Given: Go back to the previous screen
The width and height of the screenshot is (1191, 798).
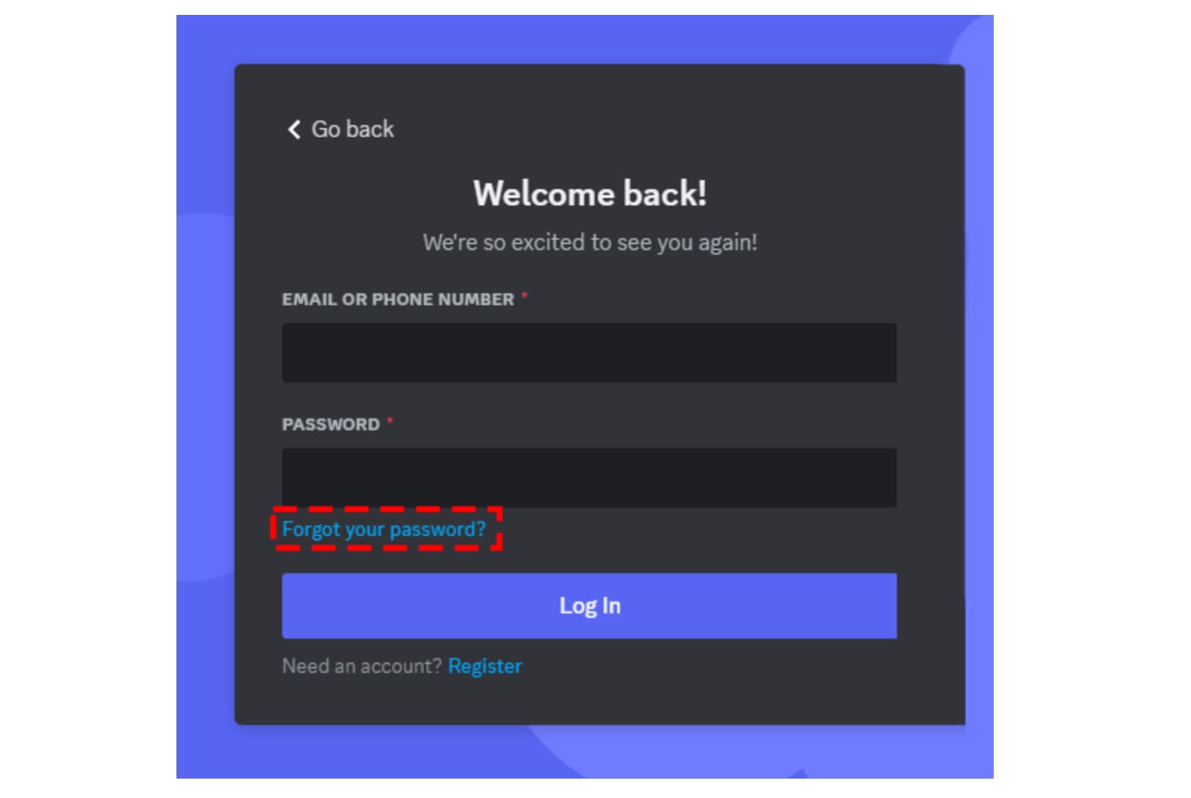Looking at the screenshot, I should point(341,130).
